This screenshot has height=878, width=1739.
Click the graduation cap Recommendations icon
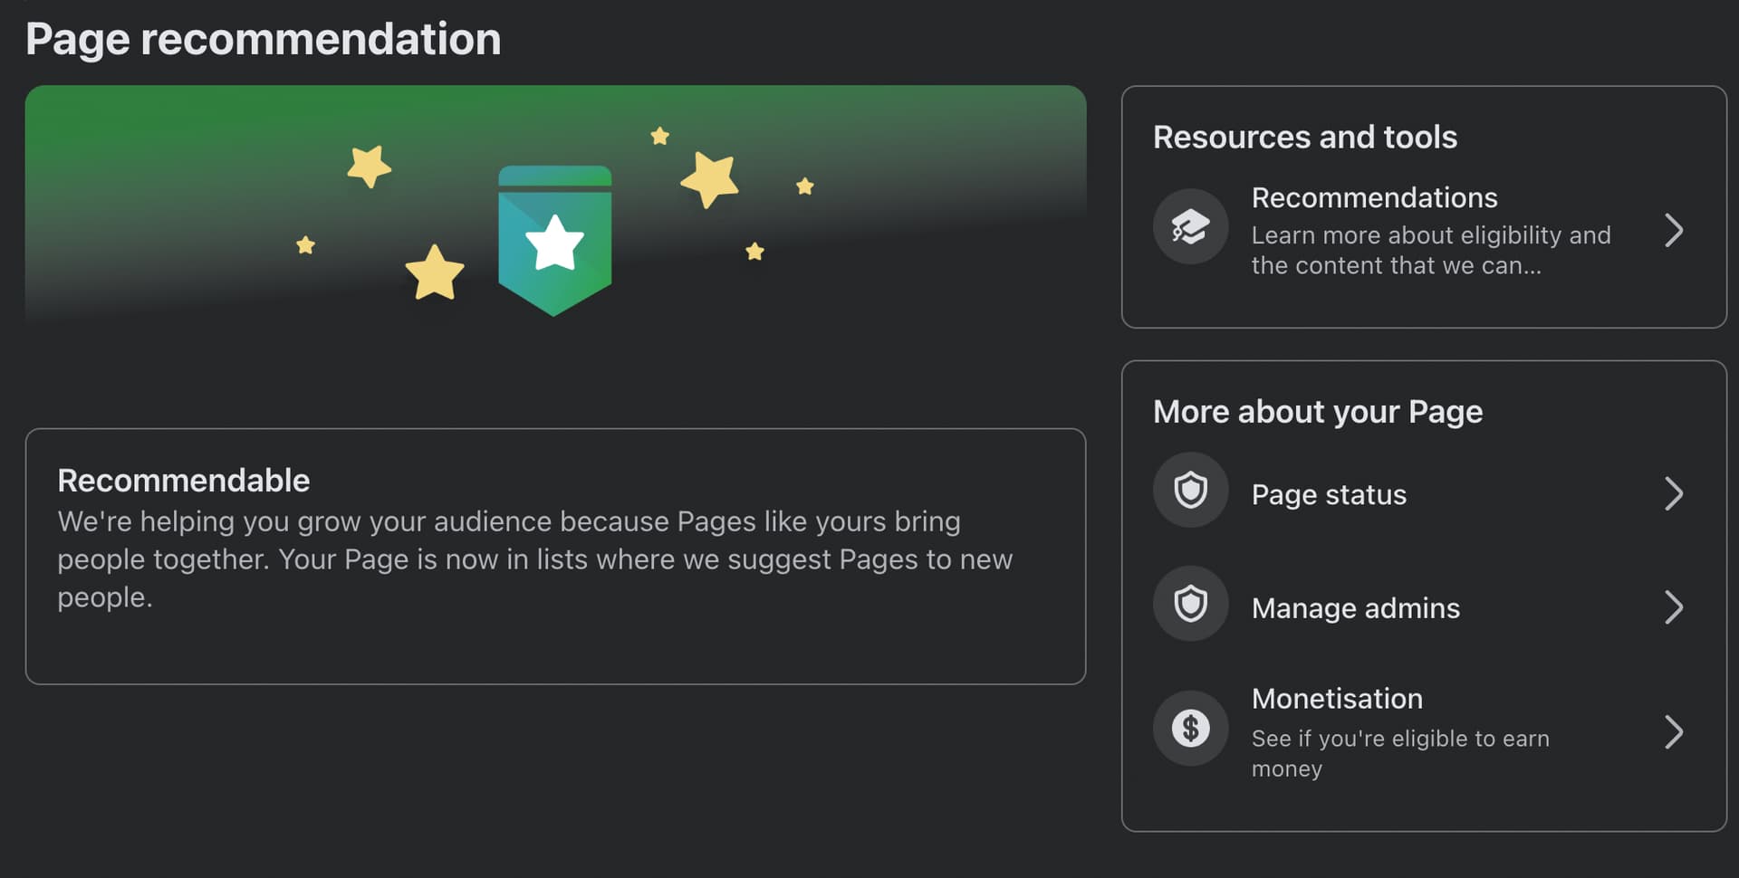[1190, 226]
